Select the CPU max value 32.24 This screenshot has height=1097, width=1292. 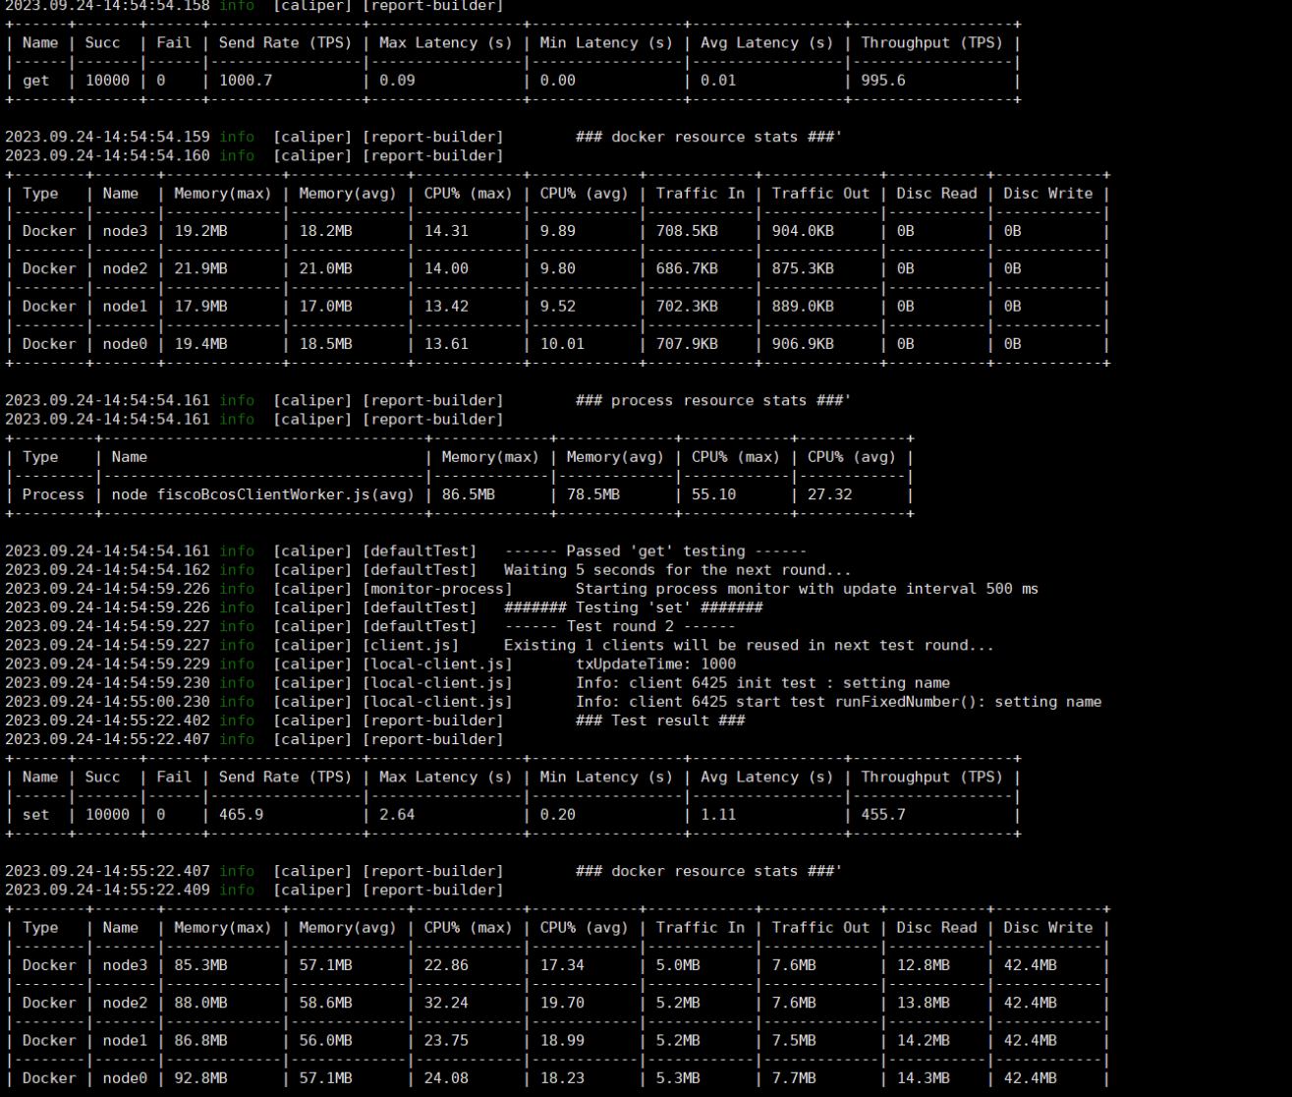[x=446, y=1003]
